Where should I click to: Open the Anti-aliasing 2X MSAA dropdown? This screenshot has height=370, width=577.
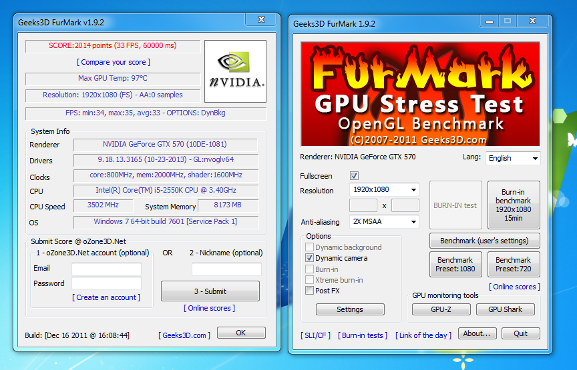pos(384,221)
